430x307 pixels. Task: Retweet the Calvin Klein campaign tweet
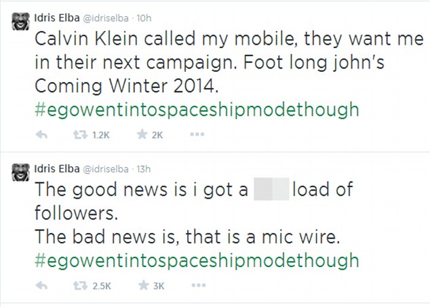[80, 135]
